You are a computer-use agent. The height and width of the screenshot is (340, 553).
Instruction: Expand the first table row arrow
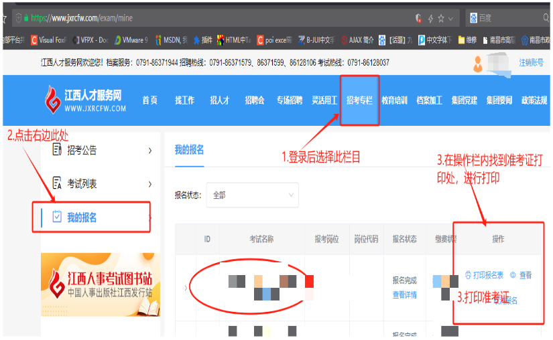(186, 288)
